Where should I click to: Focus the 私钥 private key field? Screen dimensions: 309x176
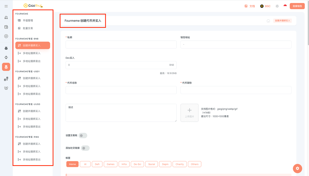121,44
